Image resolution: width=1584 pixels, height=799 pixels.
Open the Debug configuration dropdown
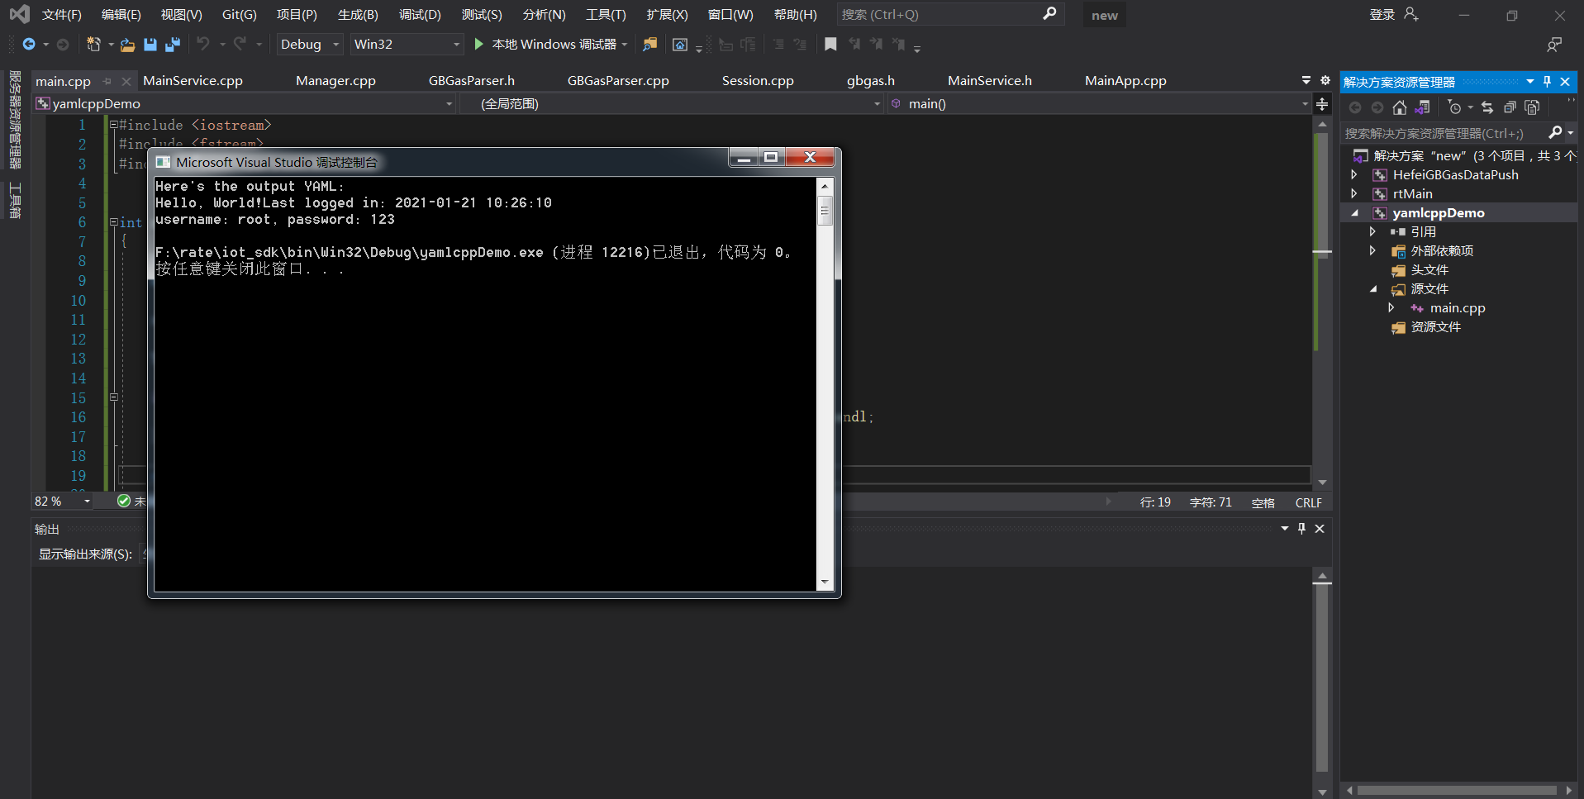pyautogui.click(x=309, y=44)
